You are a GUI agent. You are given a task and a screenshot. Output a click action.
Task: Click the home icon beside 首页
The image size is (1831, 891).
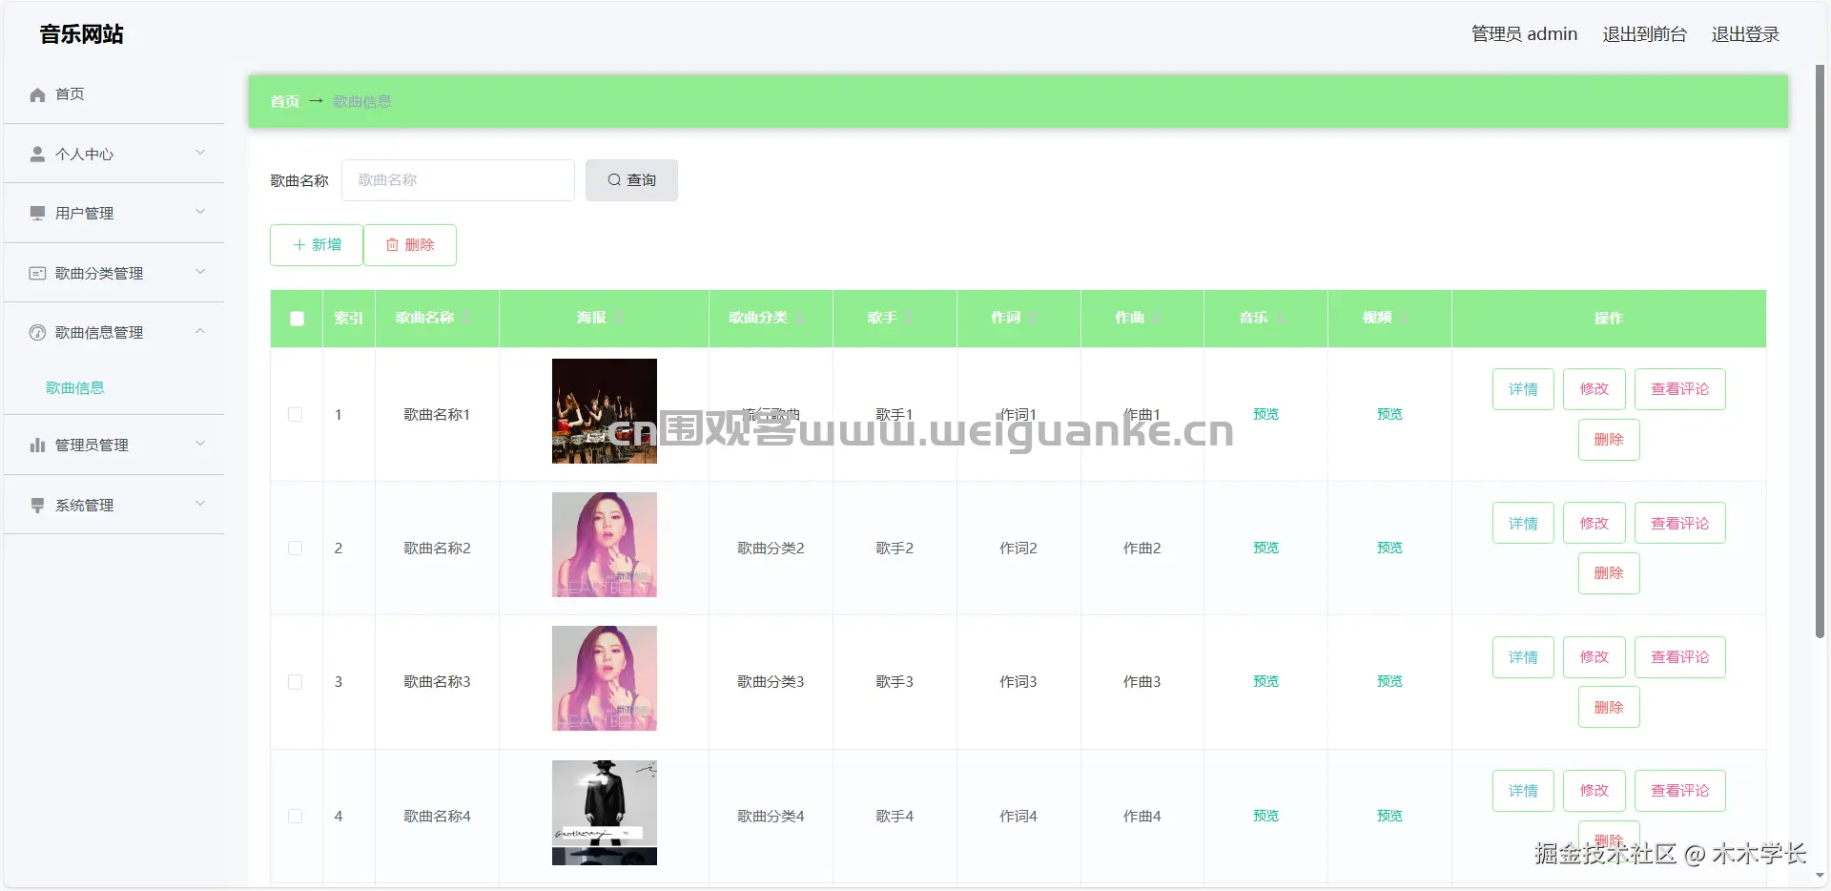[x=37, y=94]
